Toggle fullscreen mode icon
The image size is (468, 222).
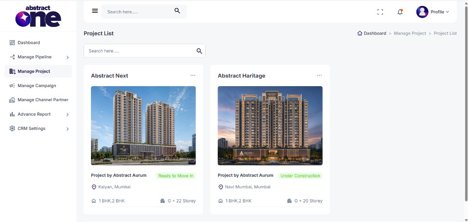point(380,12)
